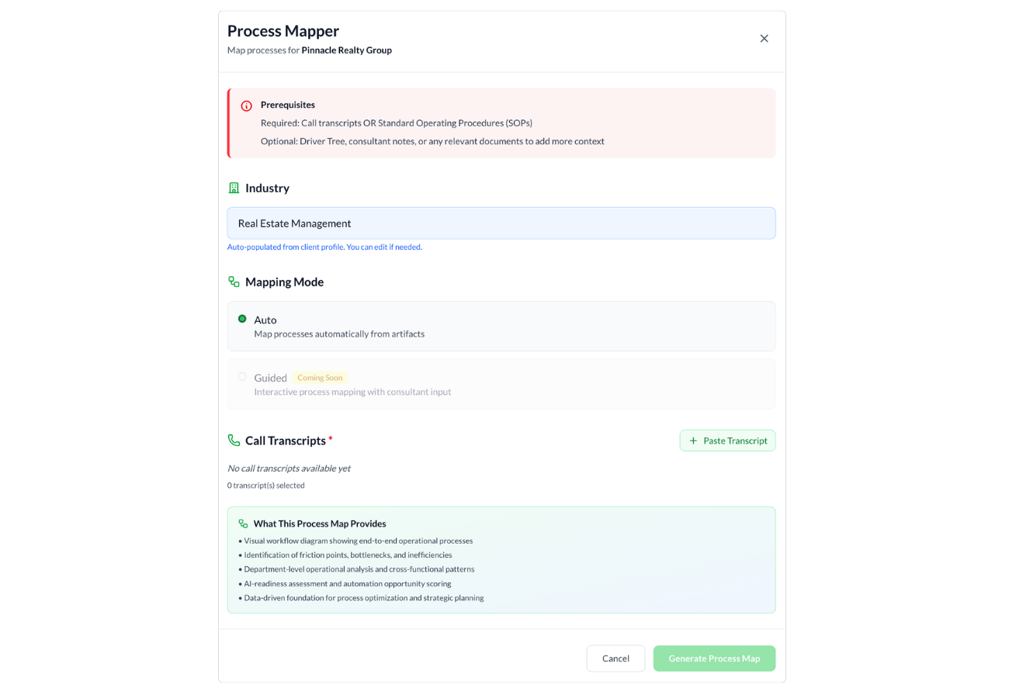
Task: Click Generate Process Map button
Action: (x=714, y=658)
